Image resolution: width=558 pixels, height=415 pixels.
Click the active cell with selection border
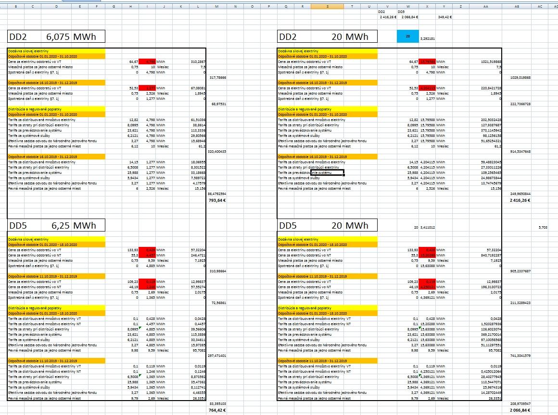pos(327,172)
